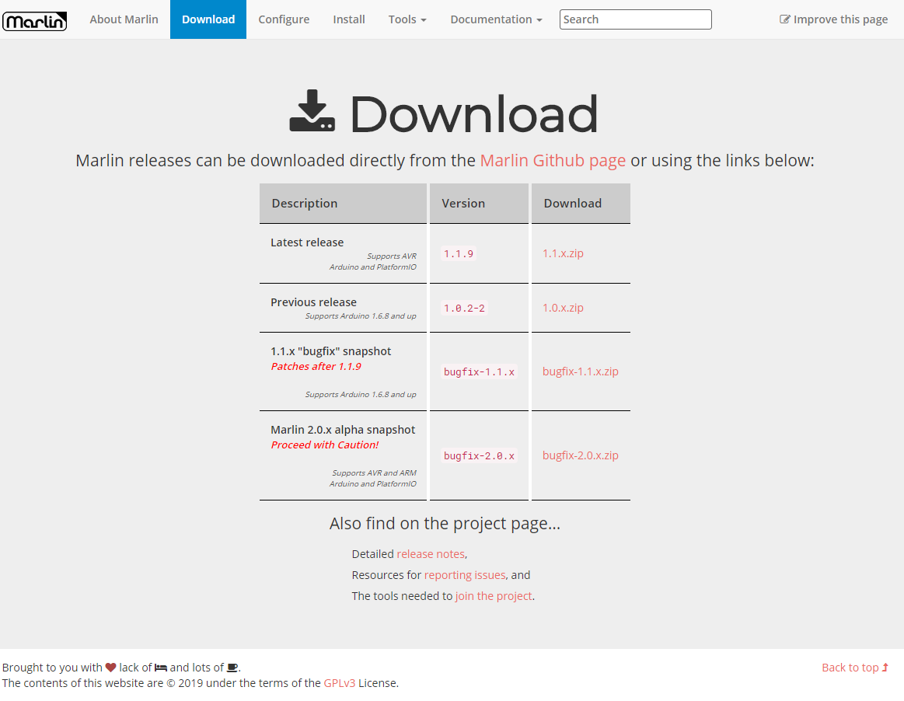Screen dimensions: 904x701
Task: Open the Install page
Action: click(x=349, y=19)
